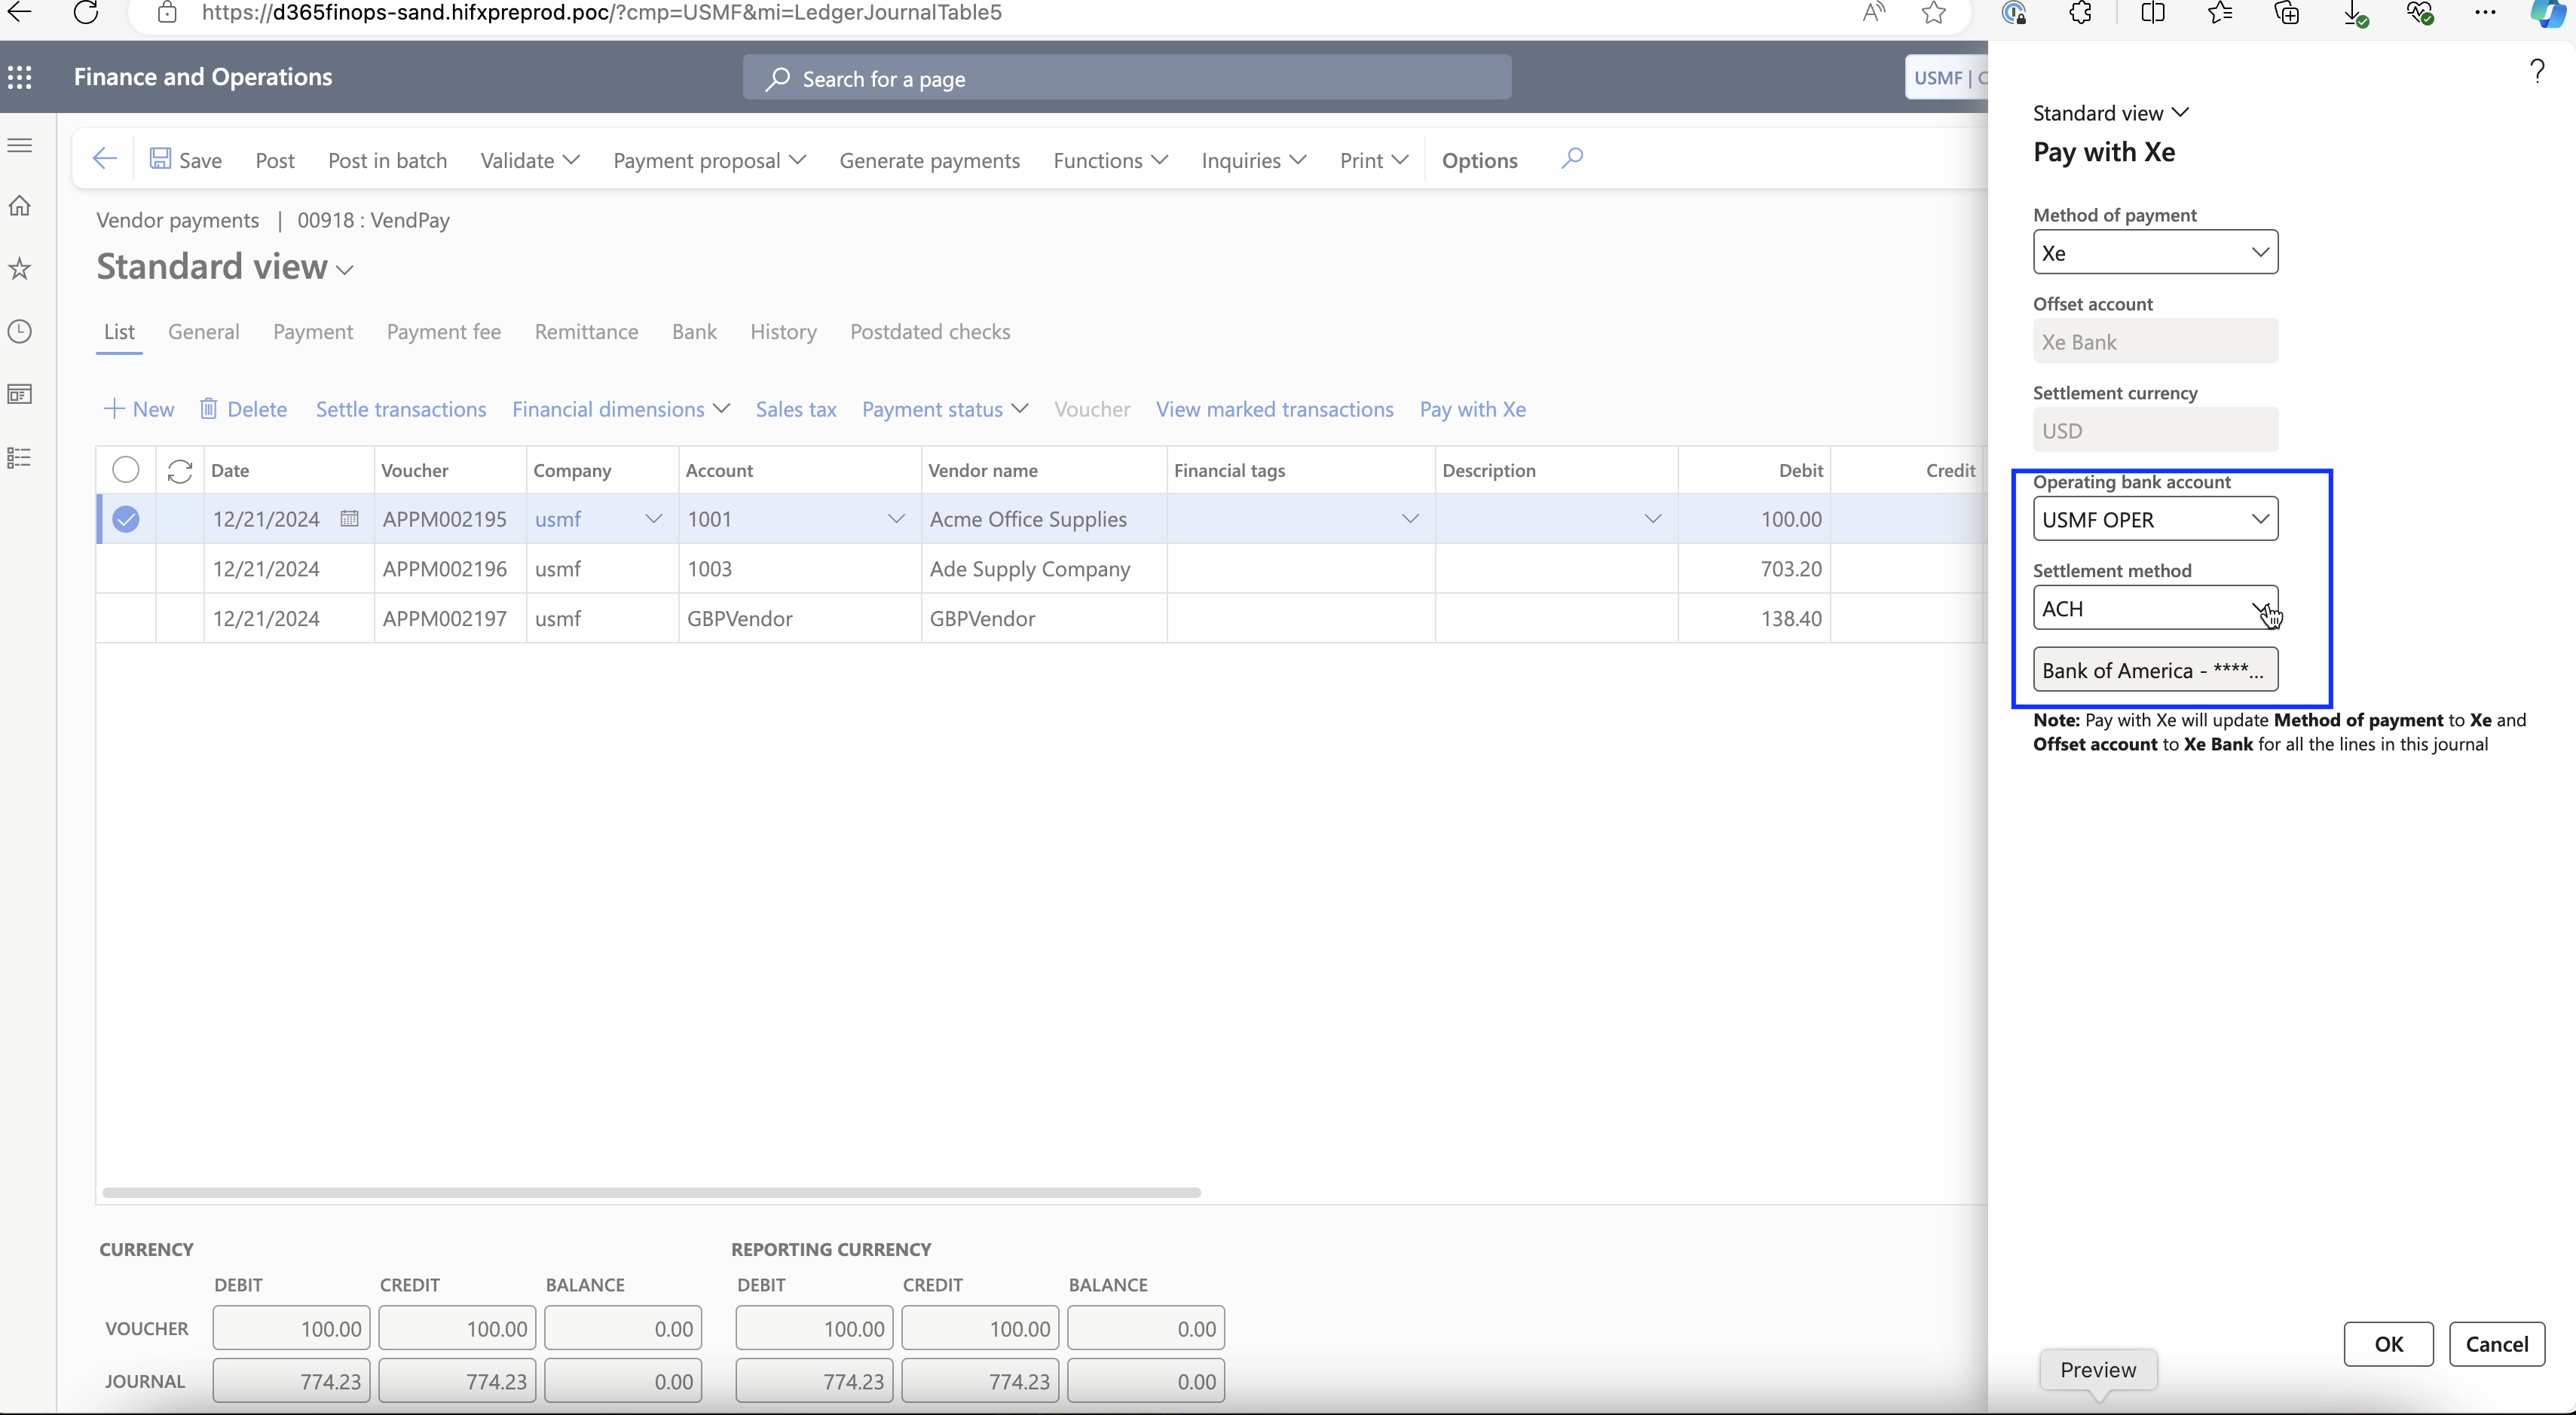Expand the Settlement method ACH dropdown
Viewport: 2576px width, 1415px height.
tap(2259, 608)
